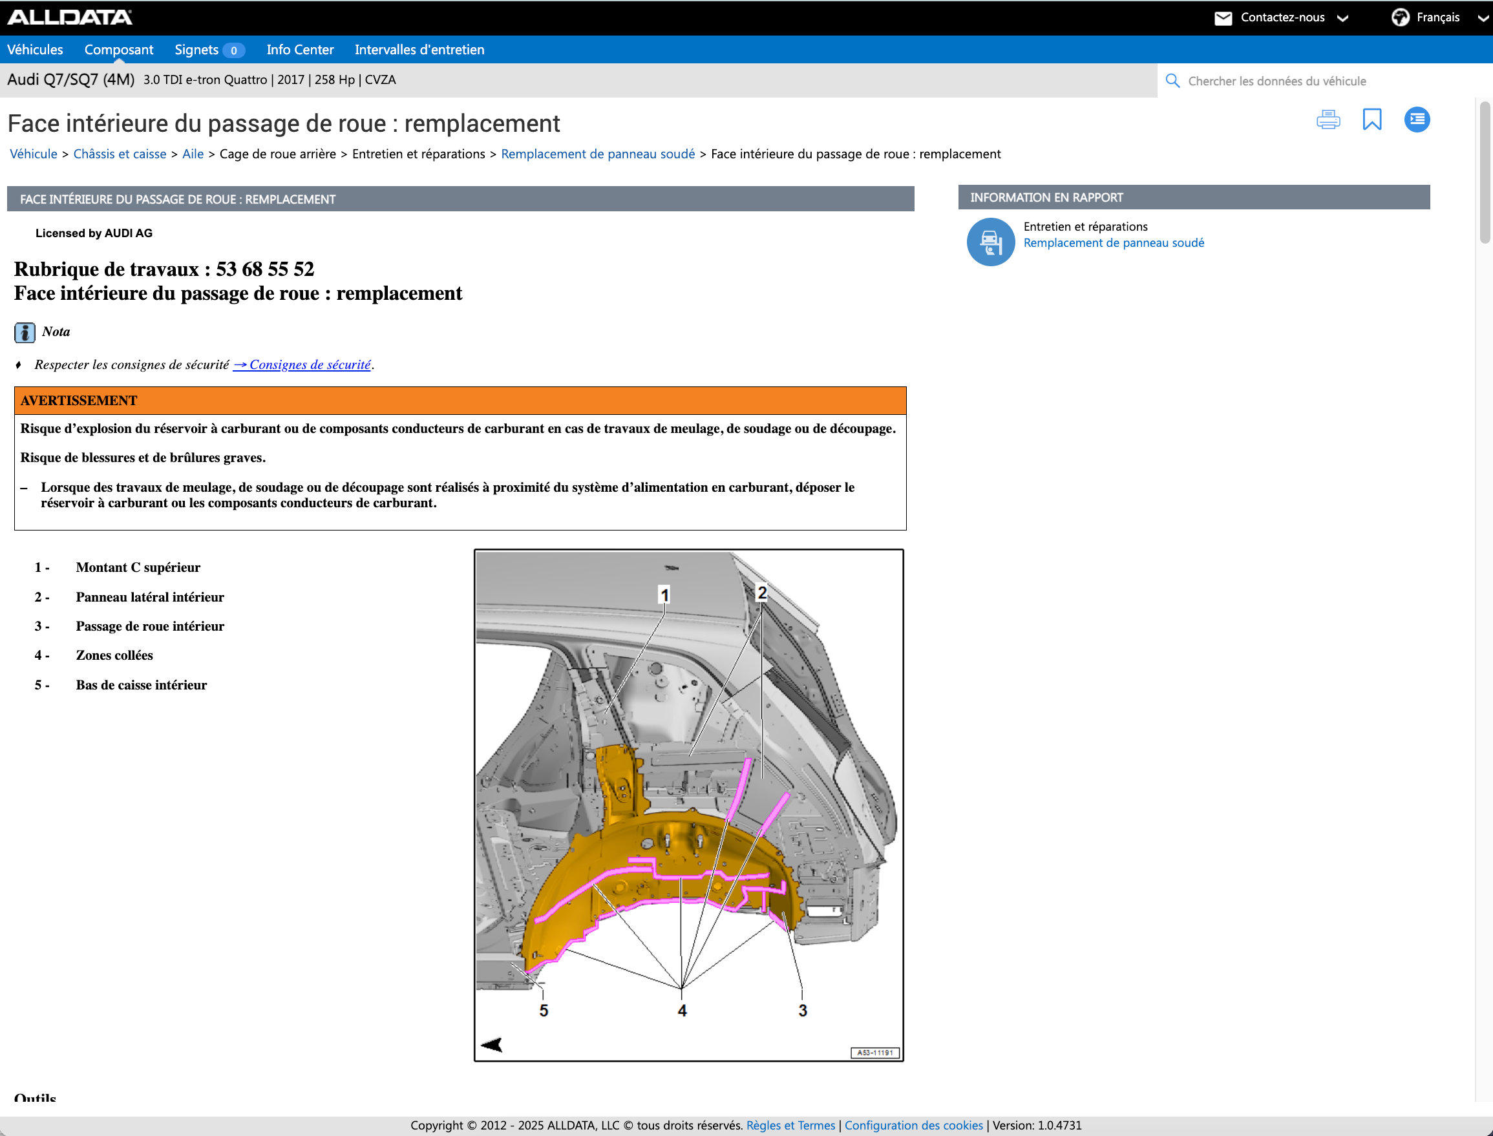Click the Nota info icon
This screenshot has width=1493, height=1136.
coord(25,332)
